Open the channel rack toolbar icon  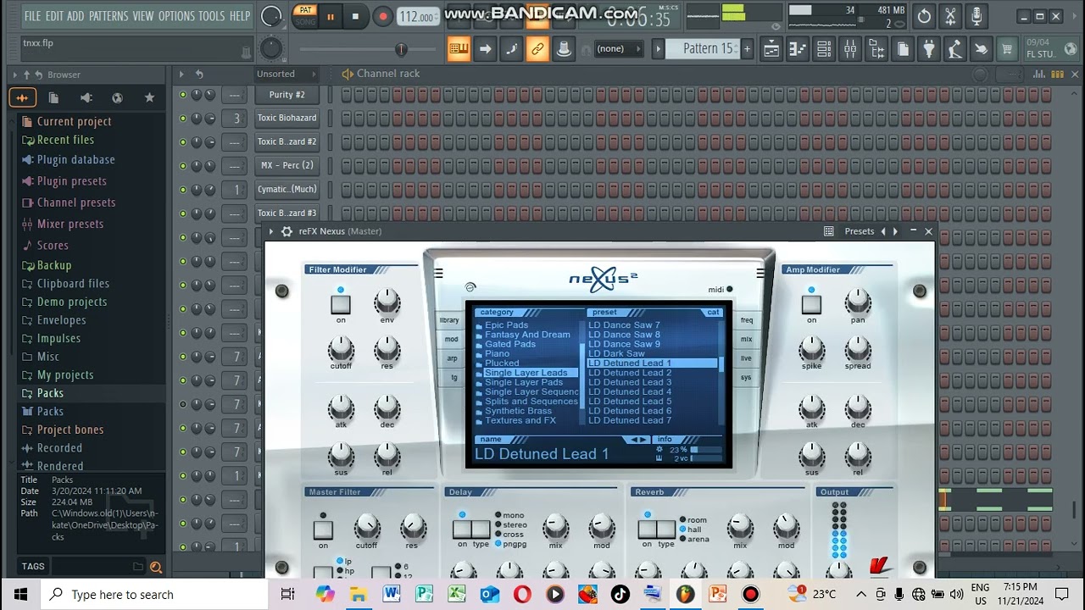tap(823, 49)
